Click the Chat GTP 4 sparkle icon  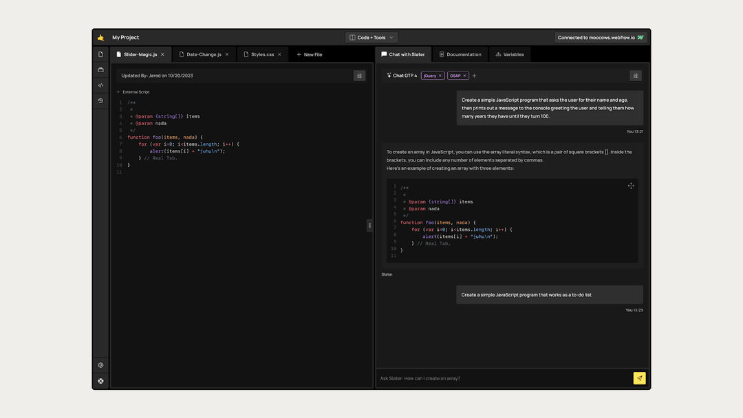tap(388, 76)
